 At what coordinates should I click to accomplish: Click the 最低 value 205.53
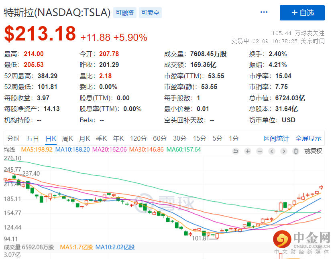[x=34, y=65]
